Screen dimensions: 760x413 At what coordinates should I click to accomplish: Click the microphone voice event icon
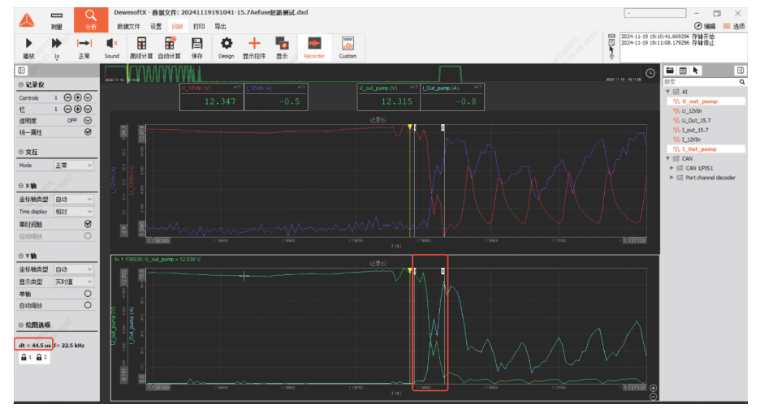pos(611,56)
